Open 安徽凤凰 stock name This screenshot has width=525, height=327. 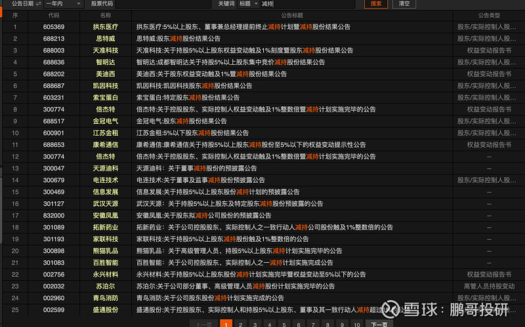[x=106, y=216]
